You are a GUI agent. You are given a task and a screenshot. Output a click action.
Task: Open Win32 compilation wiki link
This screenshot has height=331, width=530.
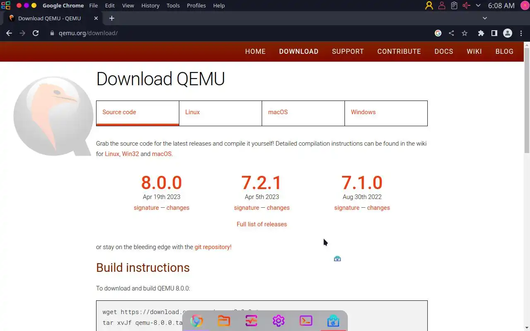[130, 154]
